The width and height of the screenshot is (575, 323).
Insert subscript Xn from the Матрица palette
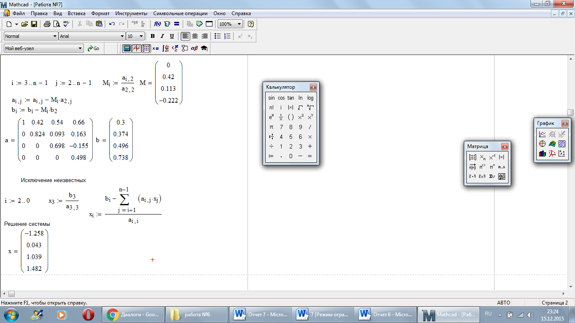point(482,157)
